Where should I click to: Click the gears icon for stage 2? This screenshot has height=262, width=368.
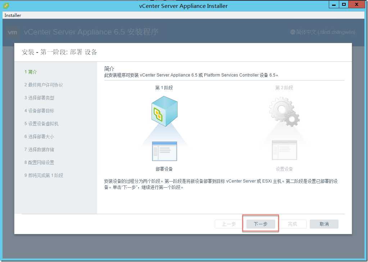point(284,112)
